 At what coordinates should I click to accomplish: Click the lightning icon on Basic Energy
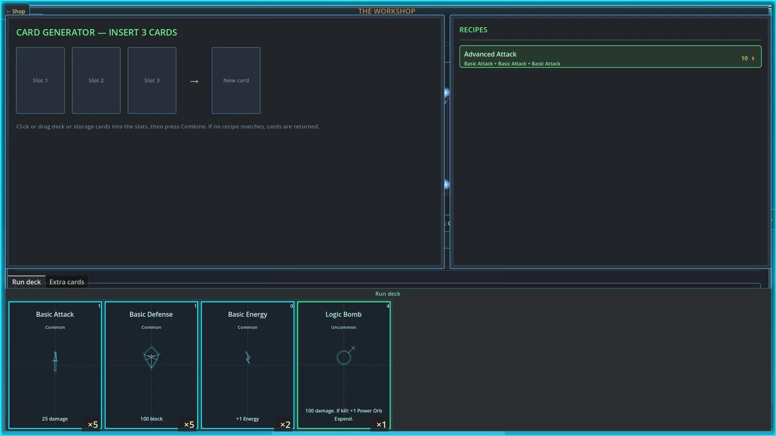(248, 358)
